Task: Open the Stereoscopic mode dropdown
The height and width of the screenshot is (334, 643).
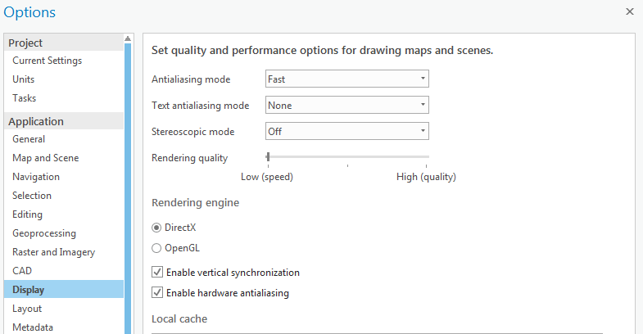Action: coord(347,132)
